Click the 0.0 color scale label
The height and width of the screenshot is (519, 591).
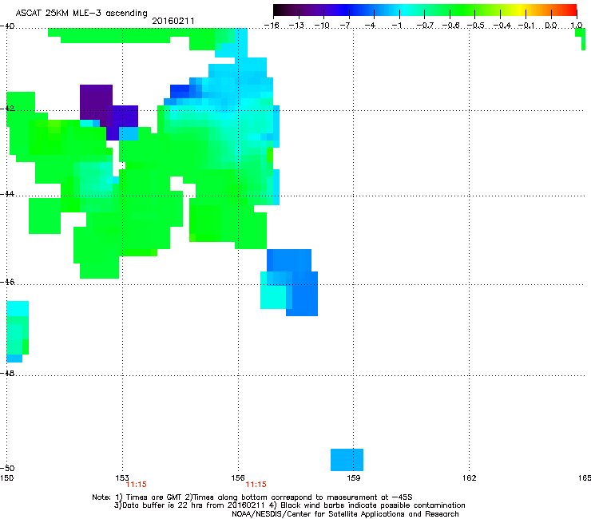pyautogui.click(x=551, y=26)
